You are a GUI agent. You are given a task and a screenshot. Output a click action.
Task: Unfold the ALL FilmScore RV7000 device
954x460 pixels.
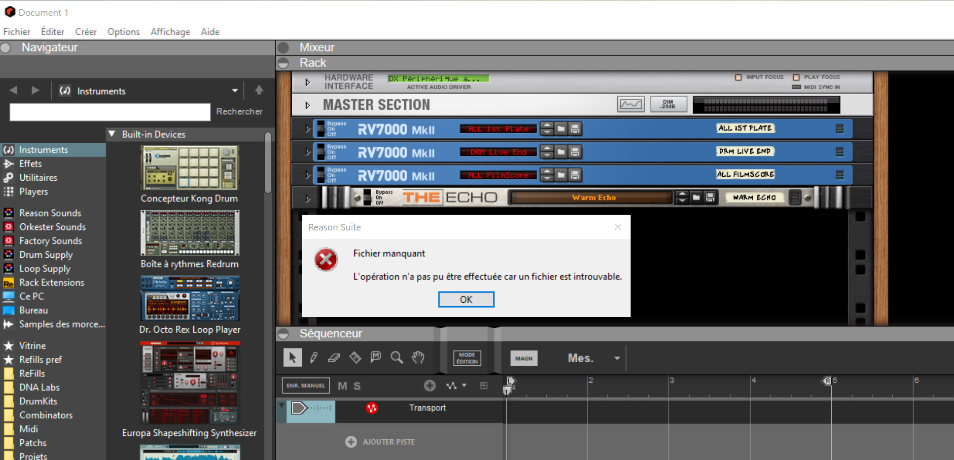pyautogui.click(x=308, y=175)
